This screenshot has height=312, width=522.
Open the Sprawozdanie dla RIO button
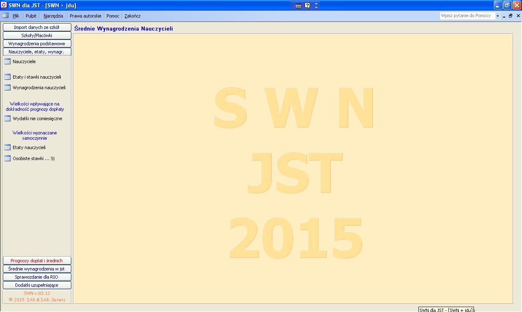pos(37,277)
